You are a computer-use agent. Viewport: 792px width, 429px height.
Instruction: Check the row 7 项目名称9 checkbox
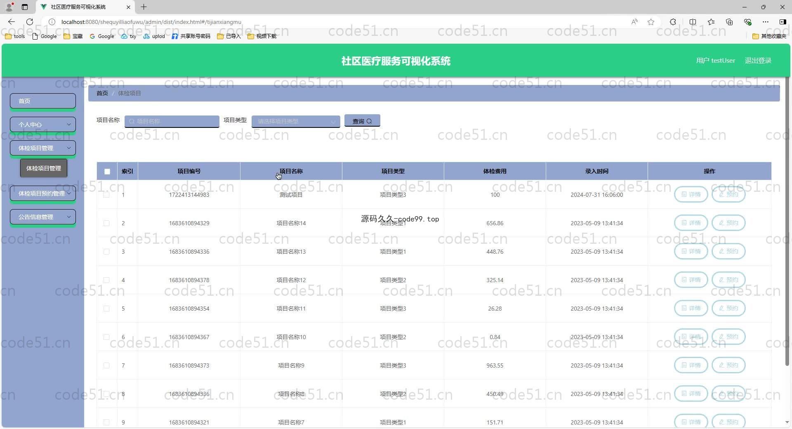click(106, 365)
